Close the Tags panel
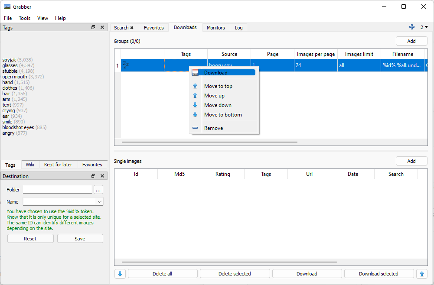The image size is (434, 285). (102, 27)
